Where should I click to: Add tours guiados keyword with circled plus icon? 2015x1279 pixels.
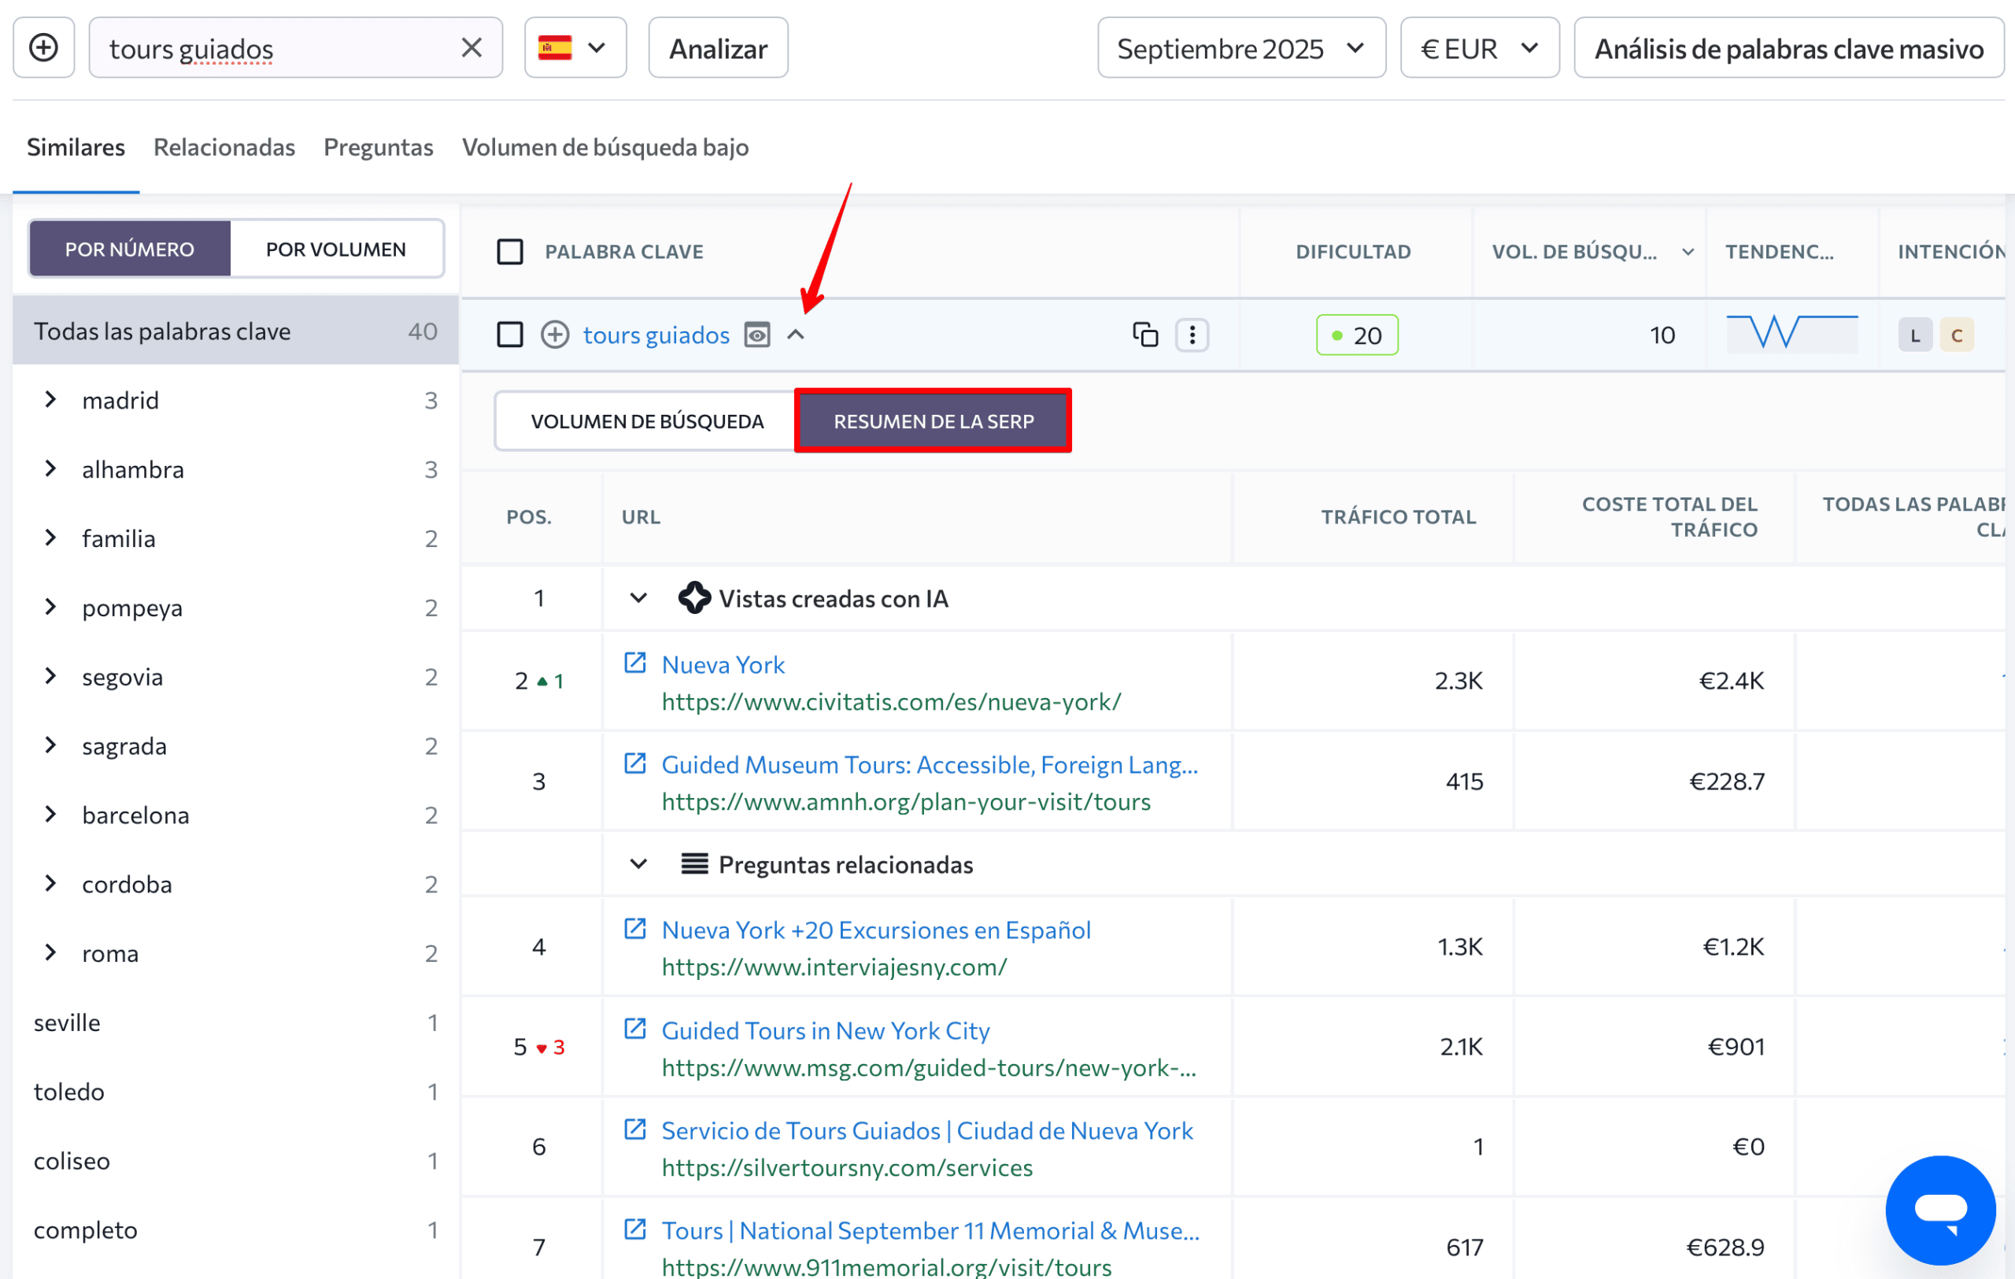point(555,335)
